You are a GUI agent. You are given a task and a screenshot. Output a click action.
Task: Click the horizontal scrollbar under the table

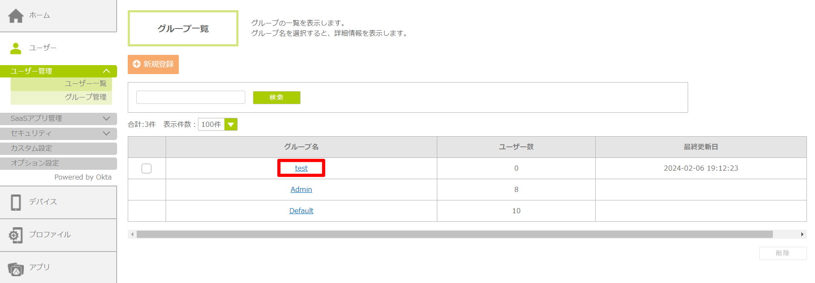[x=454, y=234]
